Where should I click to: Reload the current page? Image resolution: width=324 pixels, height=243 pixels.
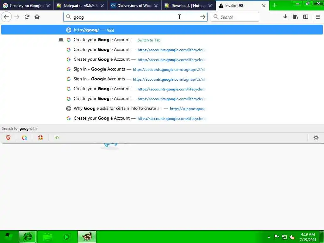tap(27, 17)
